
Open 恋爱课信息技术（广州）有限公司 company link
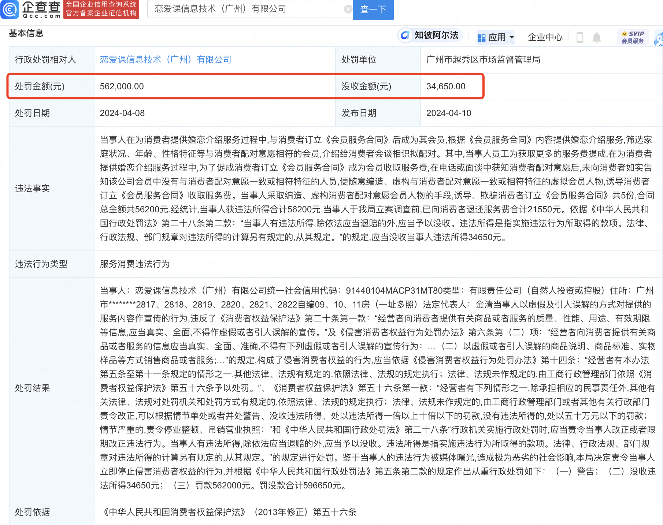click(x=166, y=60)
